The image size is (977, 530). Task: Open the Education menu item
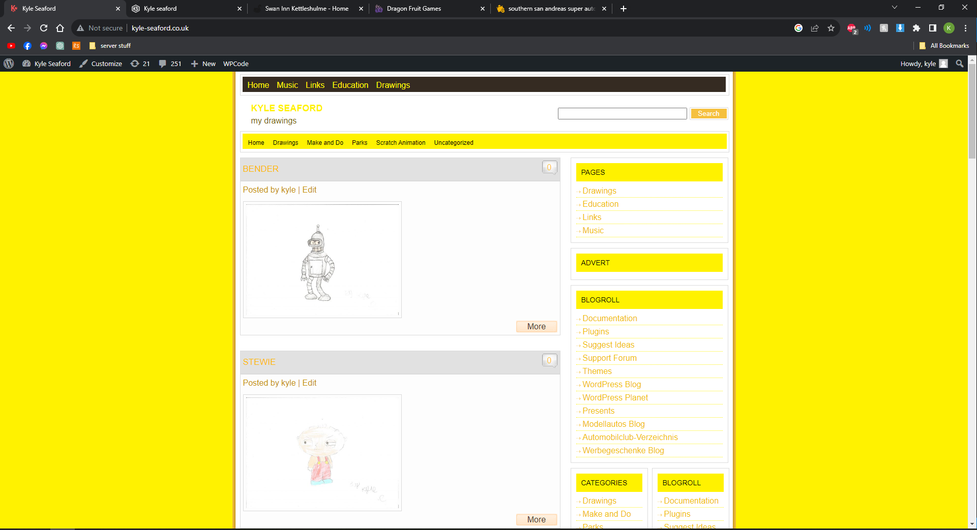pyautogui.click(x=350, y=85)
